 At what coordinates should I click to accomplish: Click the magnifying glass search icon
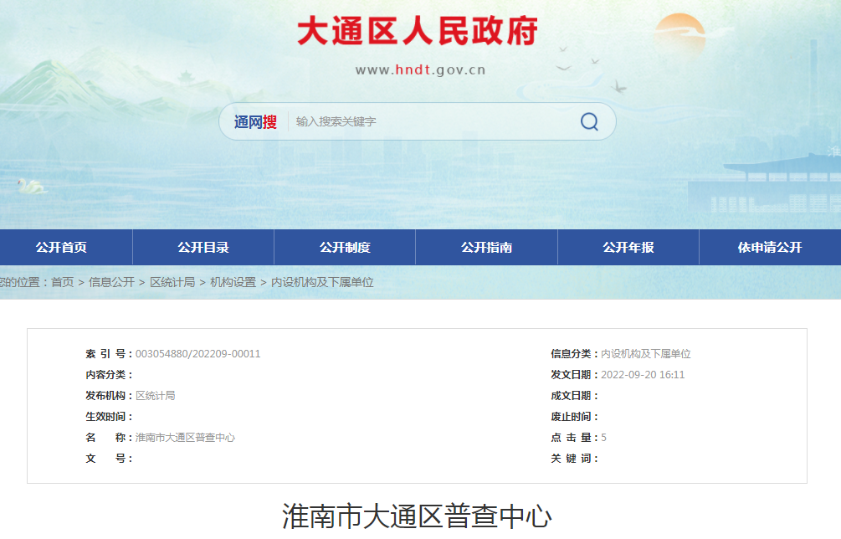coord(589,121)
